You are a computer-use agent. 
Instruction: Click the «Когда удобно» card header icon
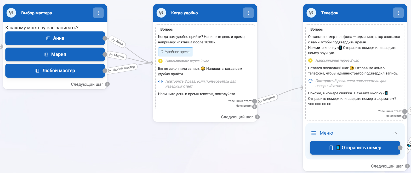click(x=161, y=13)
